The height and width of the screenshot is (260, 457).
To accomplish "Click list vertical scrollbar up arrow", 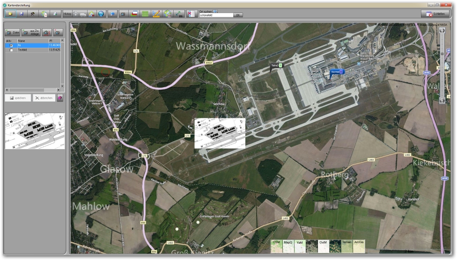I will click(x=62, y=40).
